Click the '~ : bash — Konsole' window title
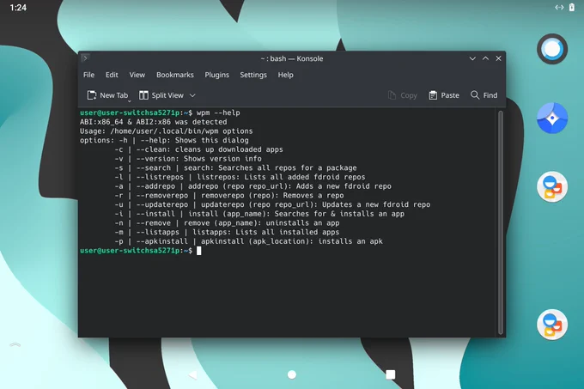Viewport: 584px width, 389px height. tap(292, 58)
